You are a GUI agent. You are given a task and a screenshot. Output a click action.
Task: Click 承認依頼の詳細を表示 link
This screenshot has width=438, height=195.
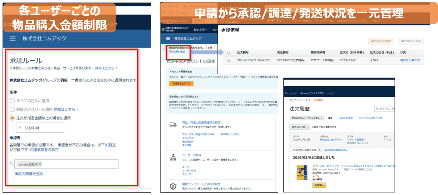(336, 150)
